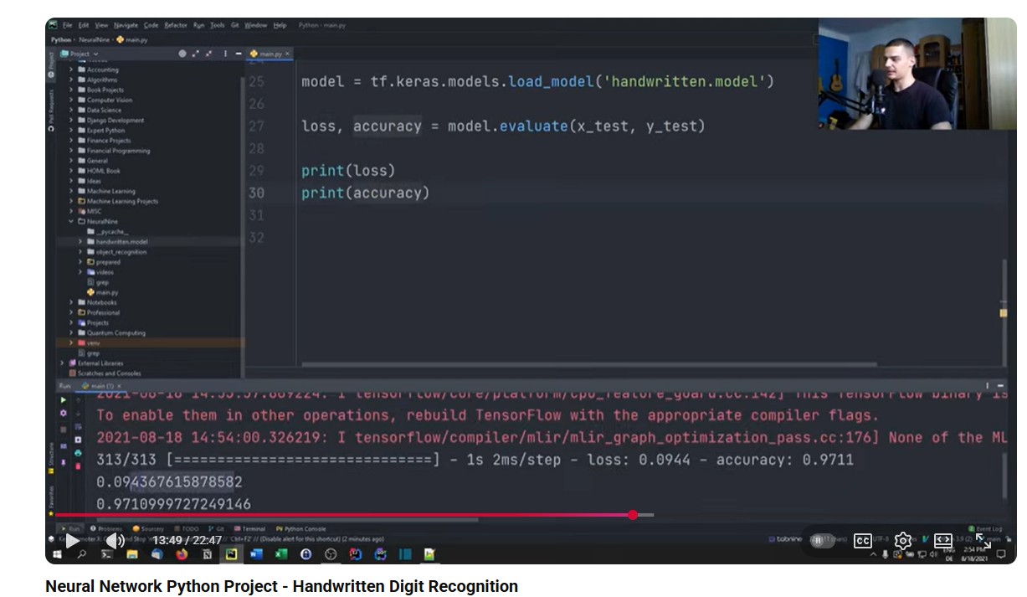The height and width of the screenshot is (597, 1027).
Task: Switch player to theater mode
Action: [942, 541]
